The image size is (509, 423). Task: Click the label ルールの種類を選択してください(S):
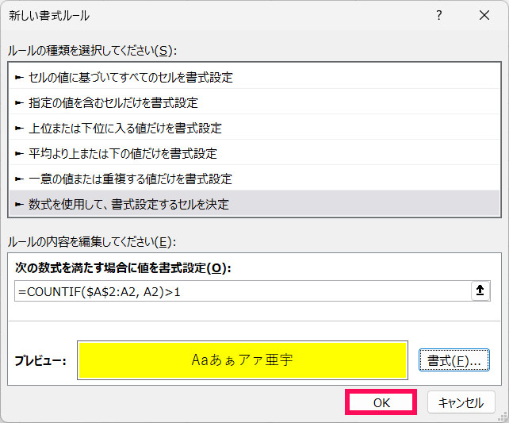92,51
